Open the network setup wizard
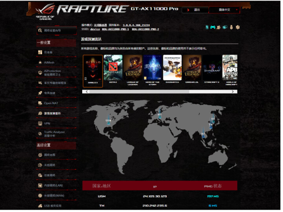This screenshot has width=283, height=212. (57, 31)
